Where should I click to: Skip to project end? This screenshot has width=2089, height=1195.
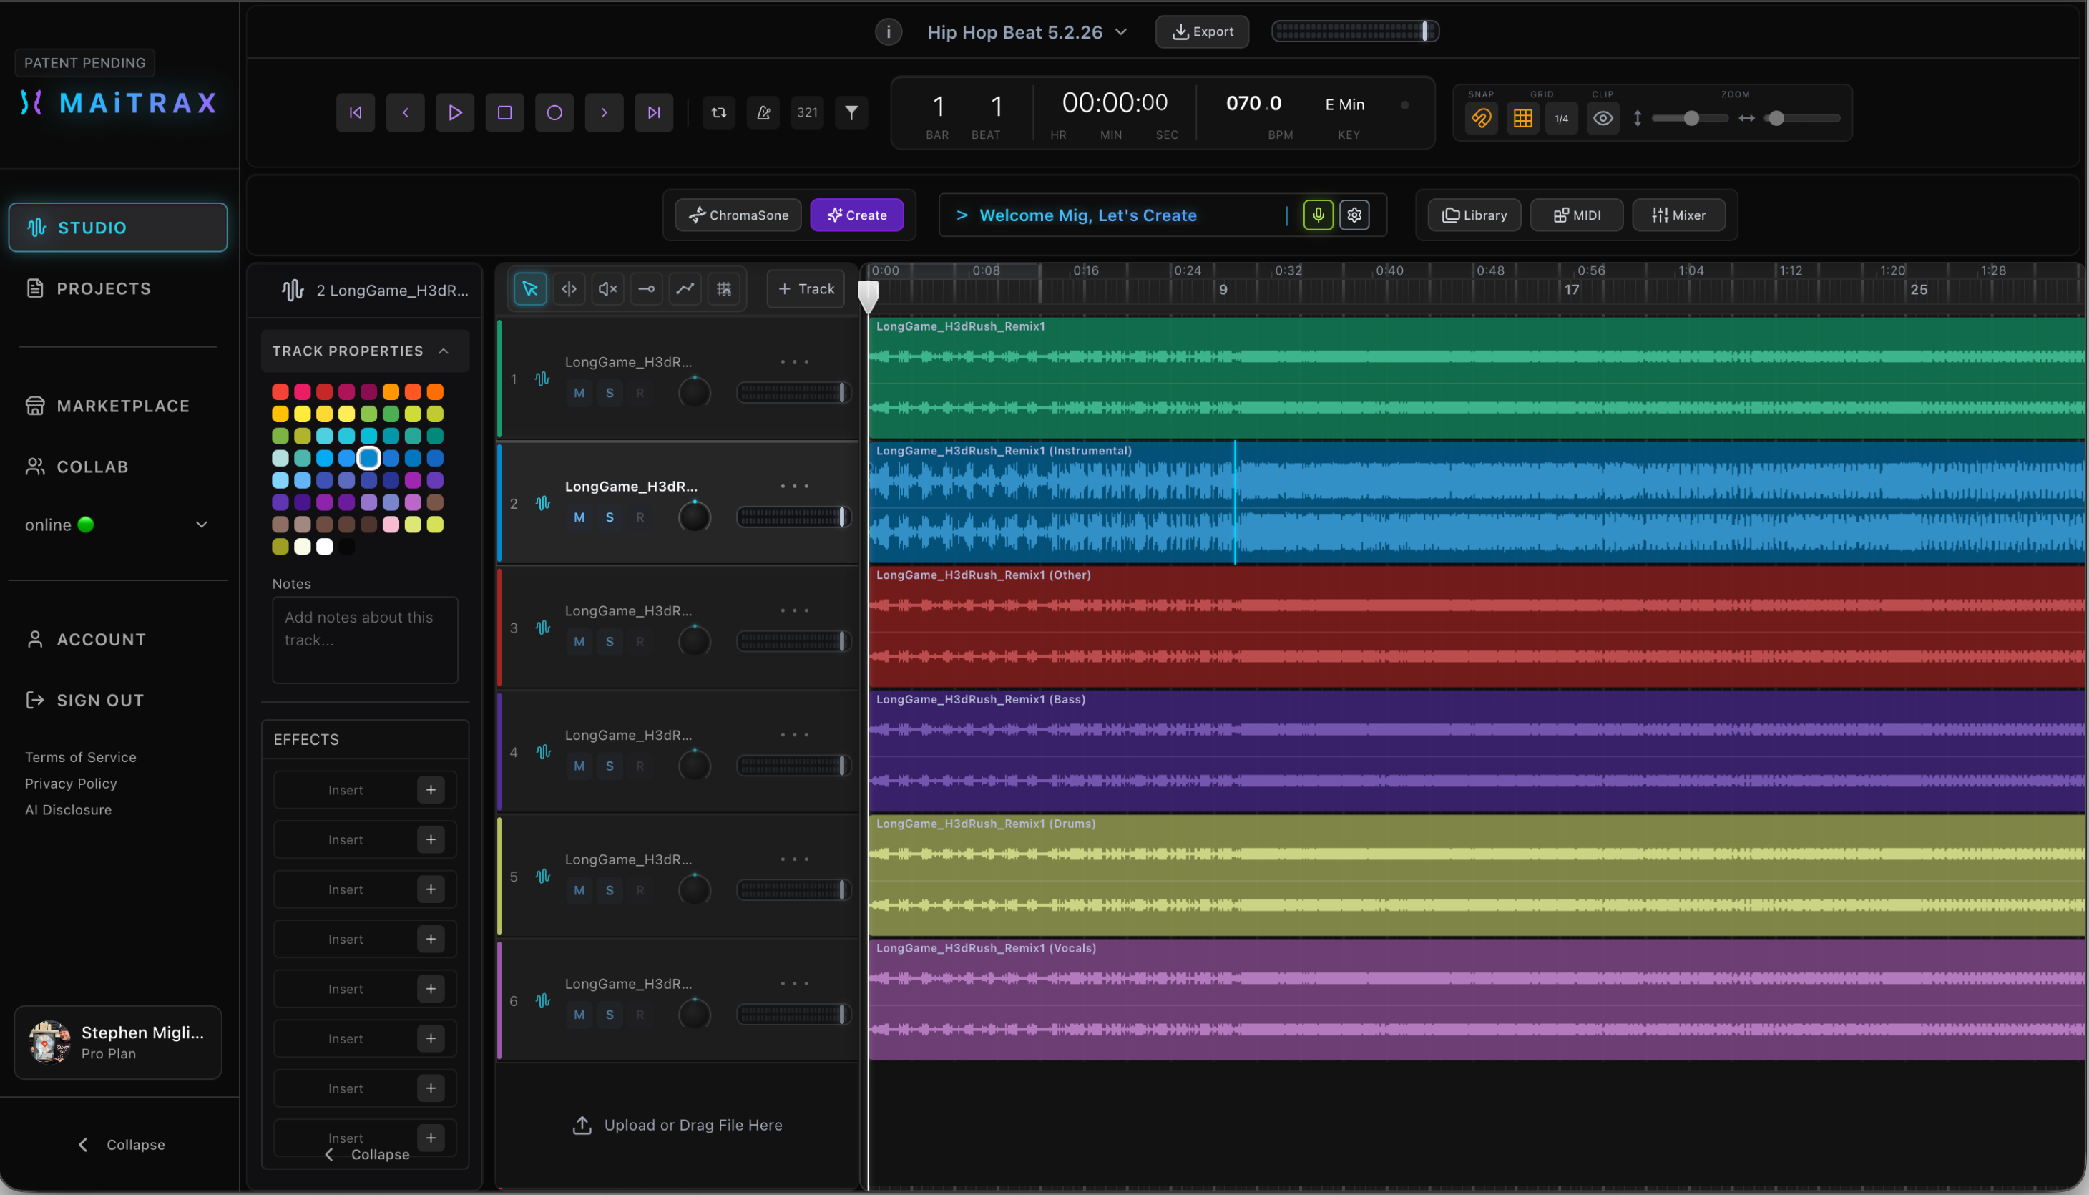[654, 112]
